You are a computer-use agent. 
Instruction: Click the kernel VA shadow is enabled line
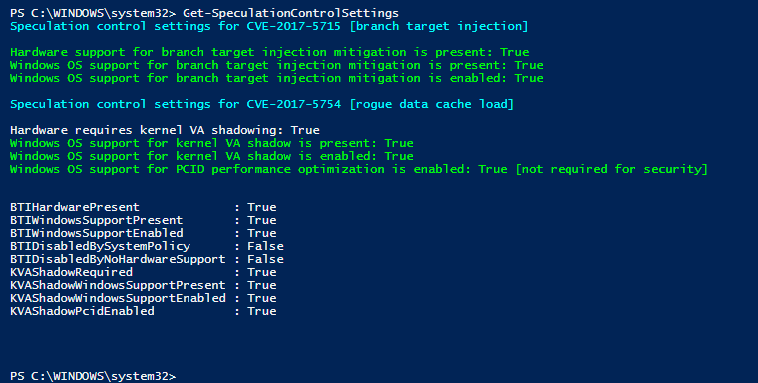[211, 157]
